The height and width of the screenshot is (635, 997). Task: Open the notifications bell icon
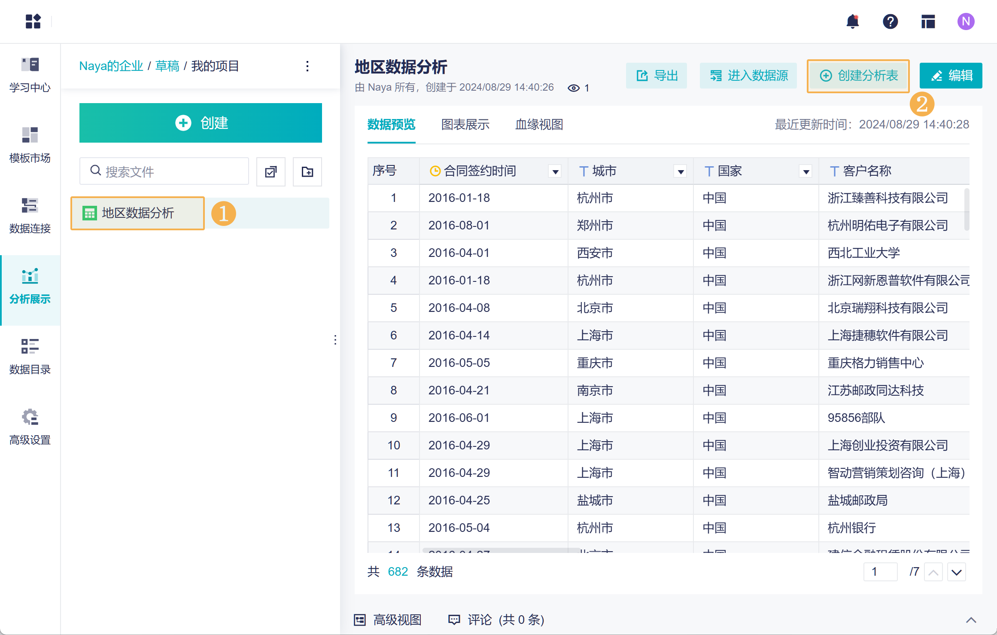coord(852,21)
